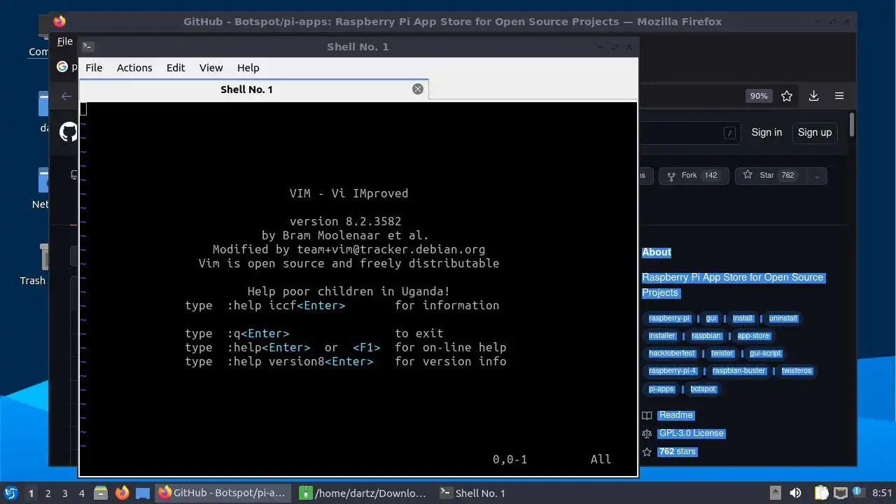Click the show desktop icon in the taskbar
The image size is (896, 504).
point(143,493)
